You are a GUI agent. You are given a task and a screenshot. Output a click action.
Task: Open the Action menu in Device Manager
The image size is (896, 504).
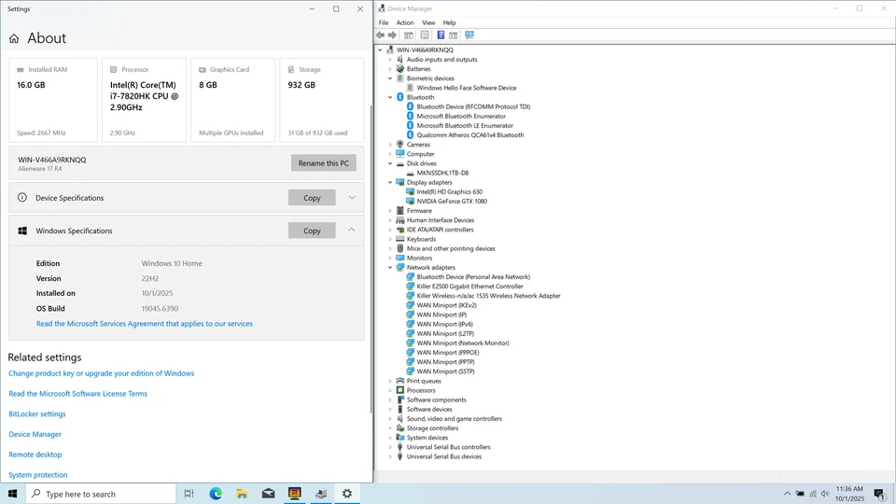(405, 22)
